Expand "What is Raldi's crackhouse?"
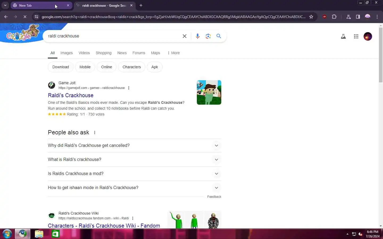383x239 pixels. coord(135,160)
